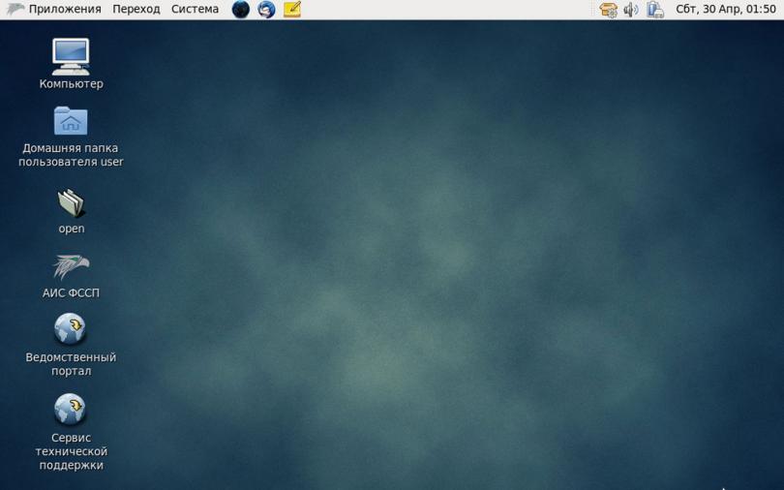Open the Приложения menu
Image resolution: width=784 pixels, height=490 pixels.
click(x=64, y=10)
